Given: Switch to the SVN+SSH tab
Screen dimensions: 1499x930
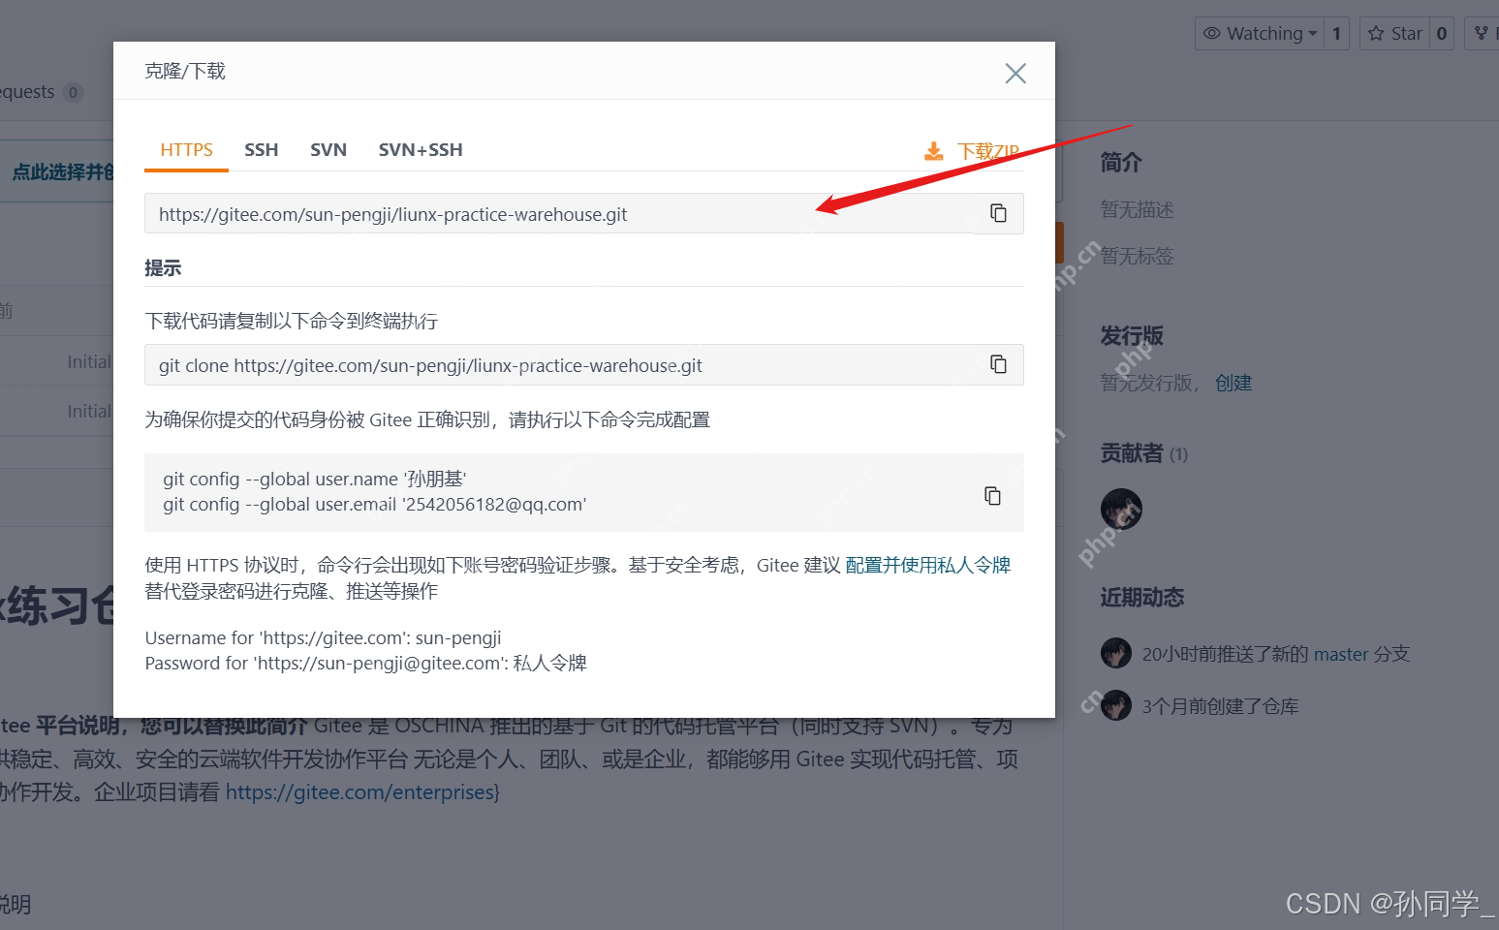Looking at the screenshot, I should click(x=421, y=150).
